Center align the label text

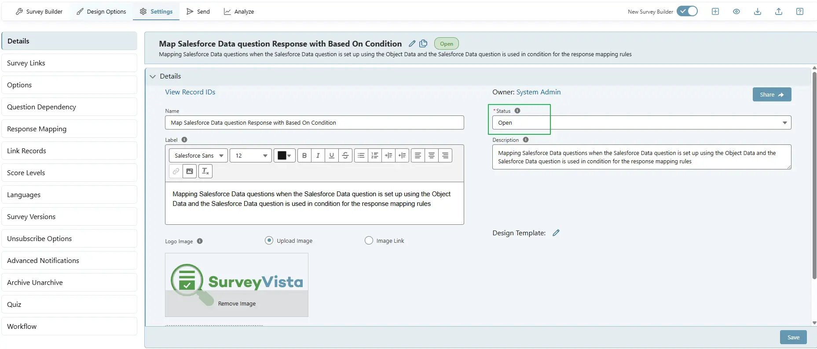(x=432, y=155)
